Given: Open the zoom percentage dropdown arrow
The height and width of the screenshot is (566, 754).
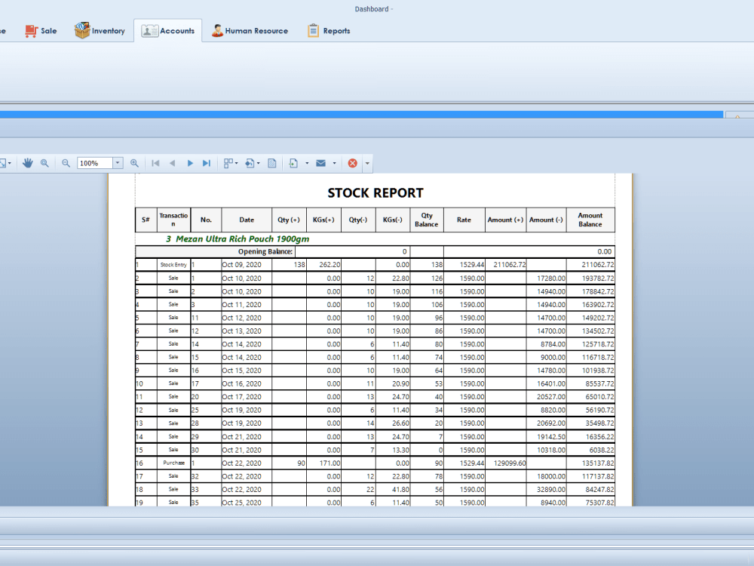Looking at the screenshot, I should pos(118,163).
